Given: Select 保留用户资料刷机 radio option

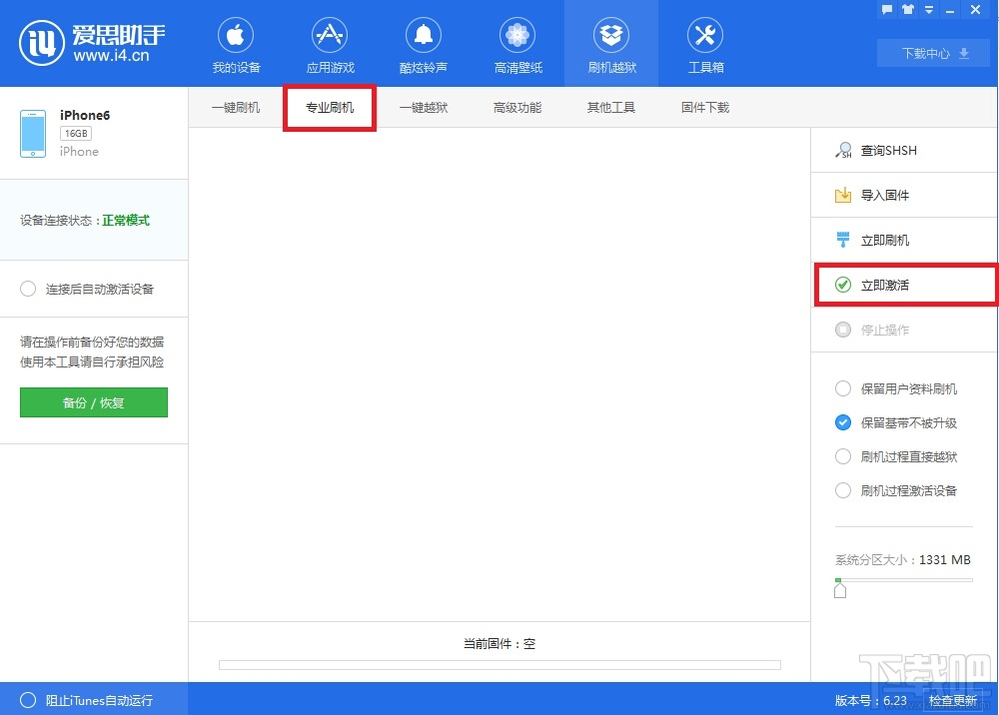Looking at the screenshot, I should pos(843,389).
